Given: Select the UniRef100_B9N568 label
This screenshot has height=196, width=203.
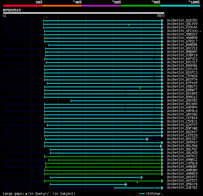Looking at the screenshot, I should click(182, 45).
